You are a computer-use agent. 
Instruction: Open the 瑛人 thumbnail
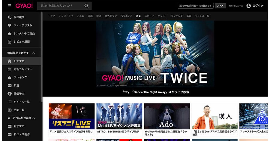click(x=215, y=116)
